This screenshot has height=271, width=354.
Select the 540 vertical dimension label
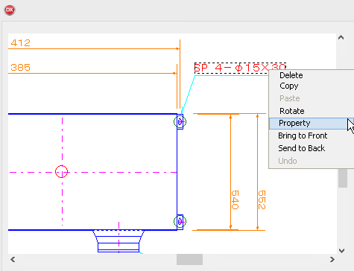click(235, 200)
